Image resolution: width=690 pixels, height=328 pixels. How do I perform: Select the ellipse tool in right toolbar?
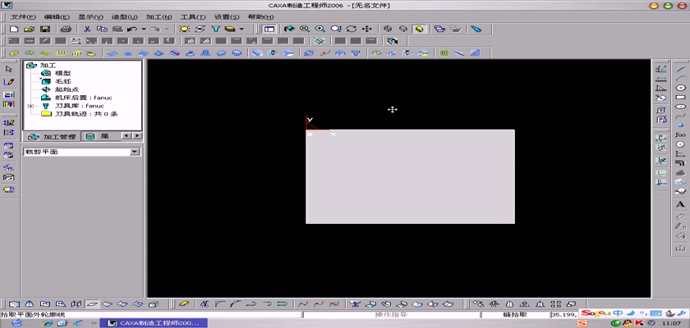(680, 107)
